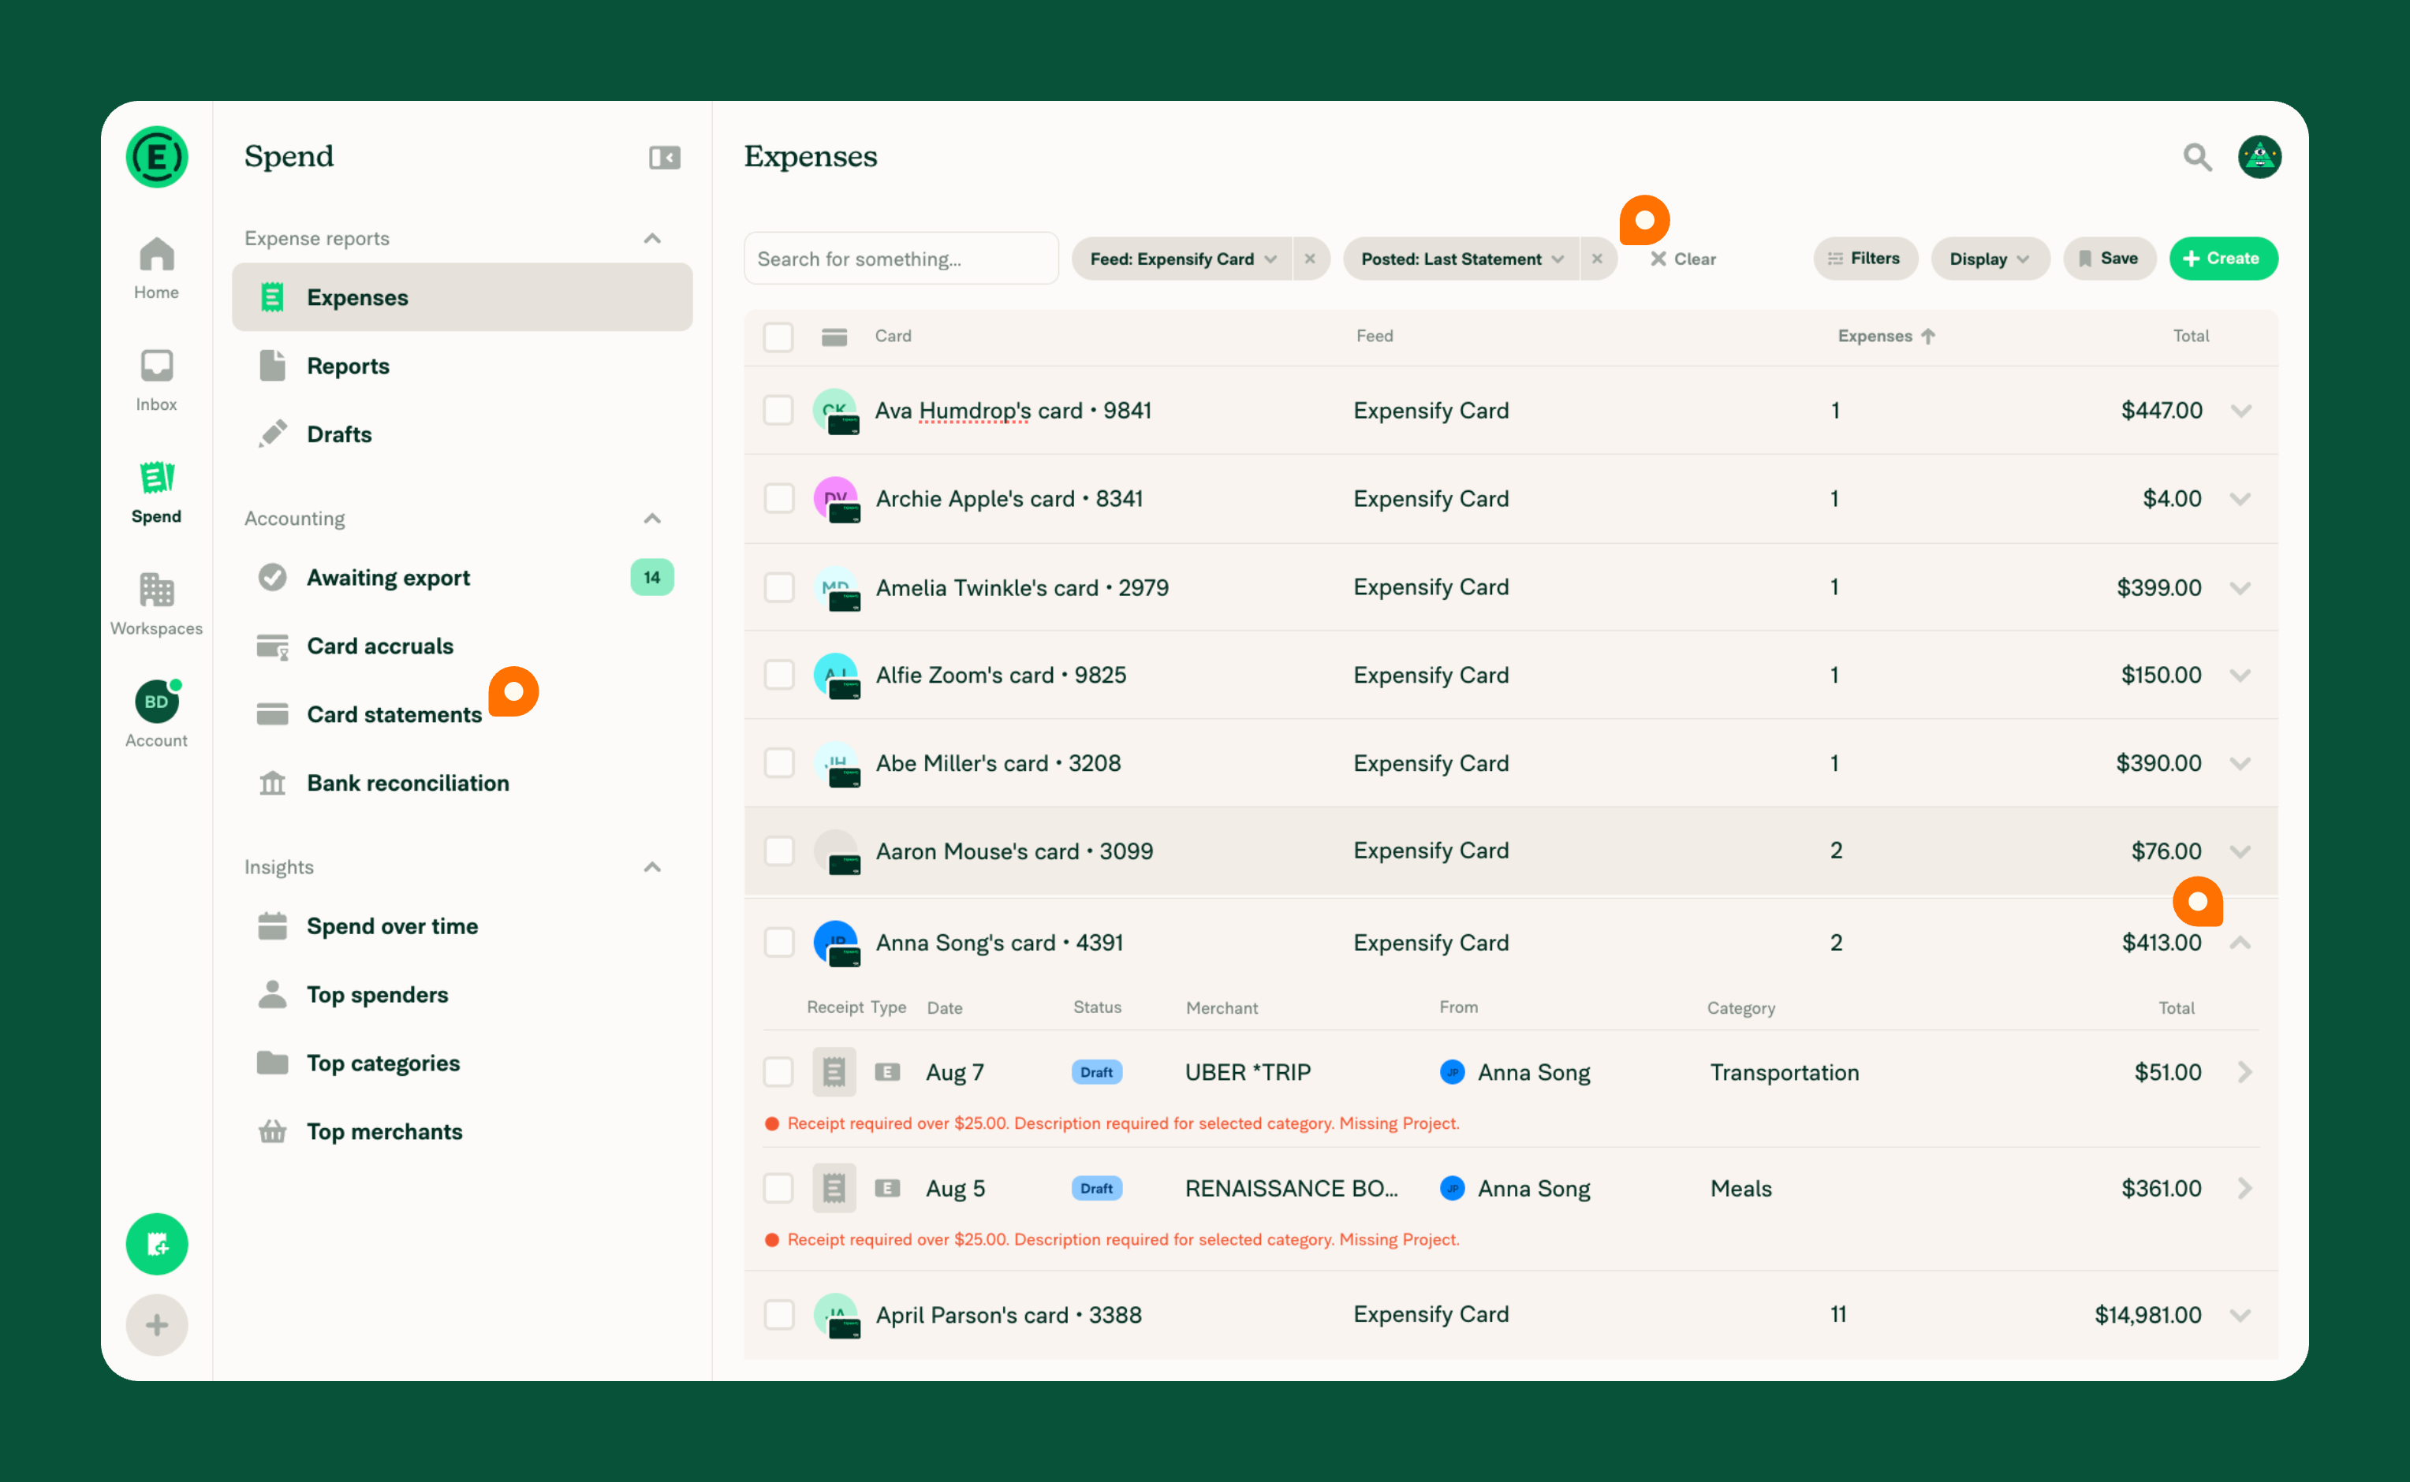Open Top spenders insight

point(462,995)
